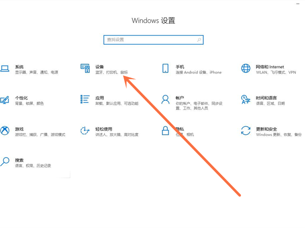Click the 隐私 padlock icon
Screen dimensions: 305x228
coord(165,131)
